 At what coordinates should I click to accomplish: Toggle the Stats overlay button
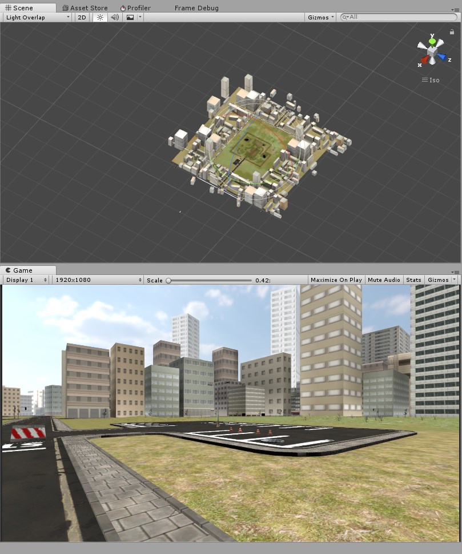[x=413, y=280]
